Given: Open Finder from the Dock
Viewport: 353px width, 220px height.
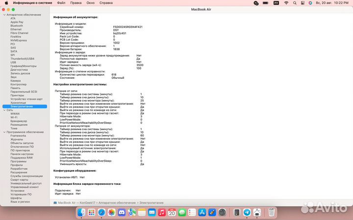Looking at the screenshot, I should tap(81, 212).
